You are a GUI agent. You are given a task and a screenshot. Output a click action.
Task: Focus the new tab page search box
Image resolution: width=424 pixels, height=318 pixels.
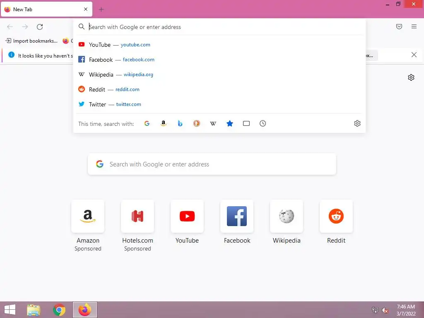click(x=212, y=164)
